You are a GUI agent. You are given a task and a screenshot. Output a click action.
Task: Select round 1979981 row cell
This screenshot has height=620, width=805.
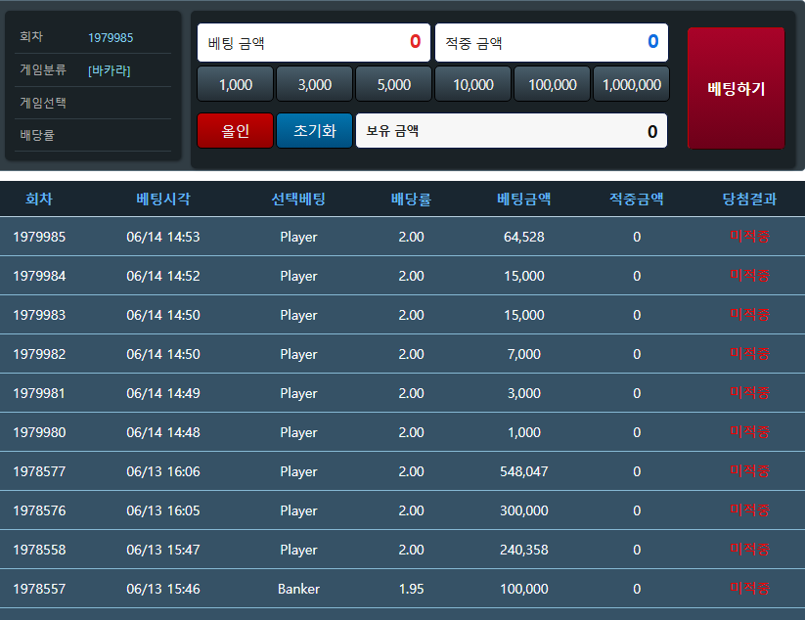click(39, 393)
